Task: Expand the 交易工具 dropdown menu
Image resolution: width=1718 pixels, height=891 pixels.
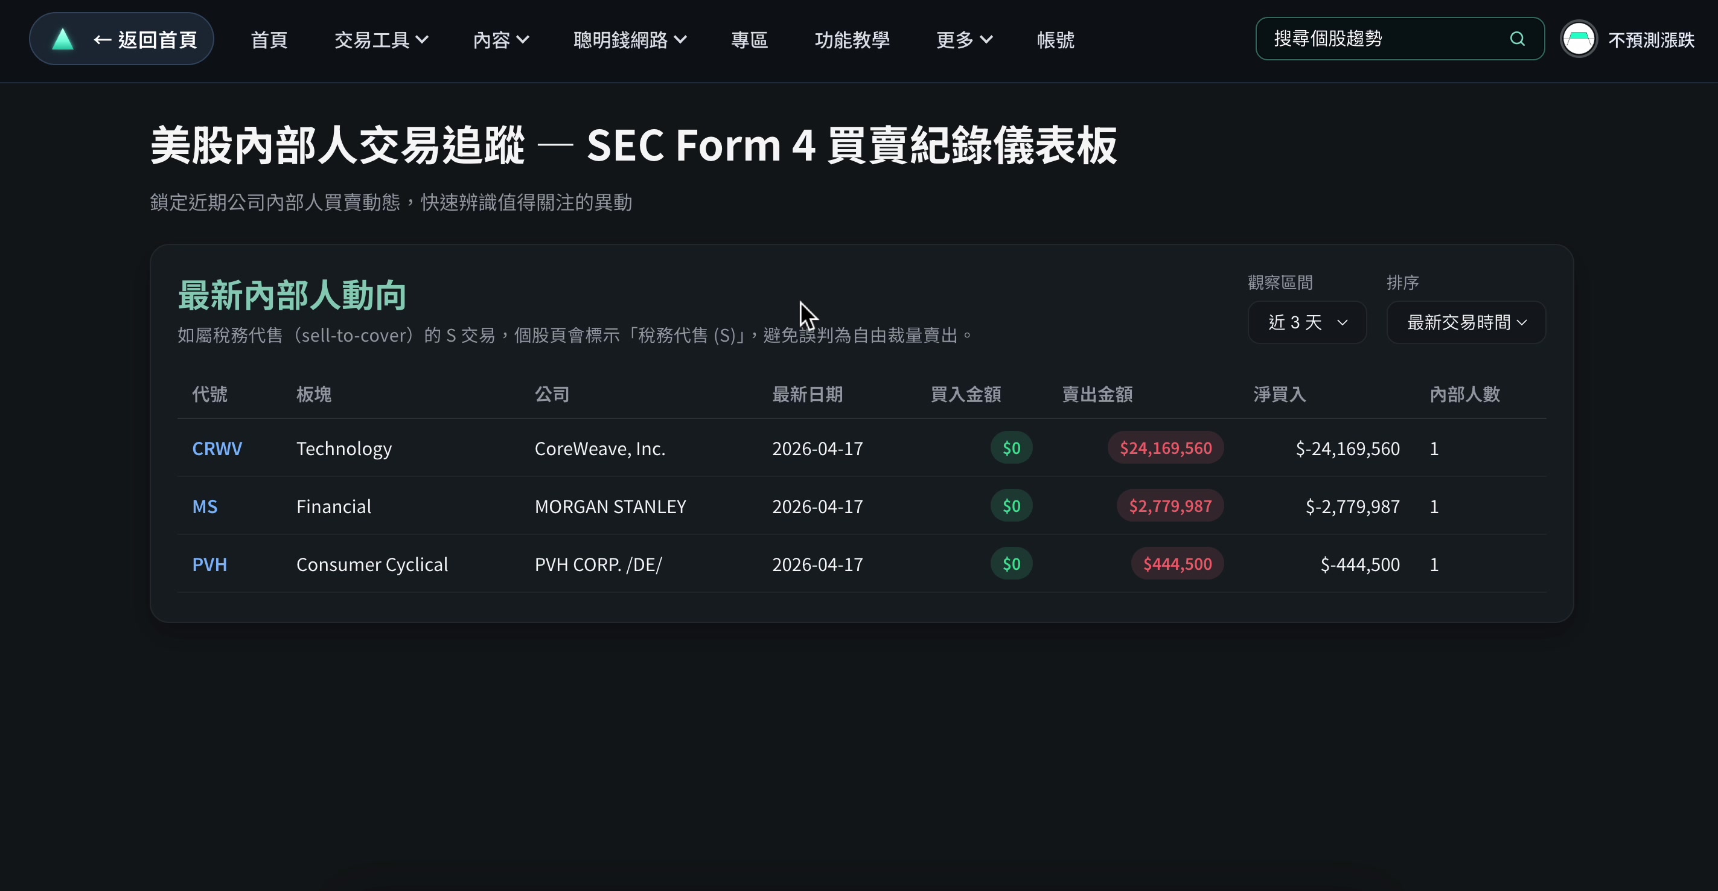Action: coord(382,40)
